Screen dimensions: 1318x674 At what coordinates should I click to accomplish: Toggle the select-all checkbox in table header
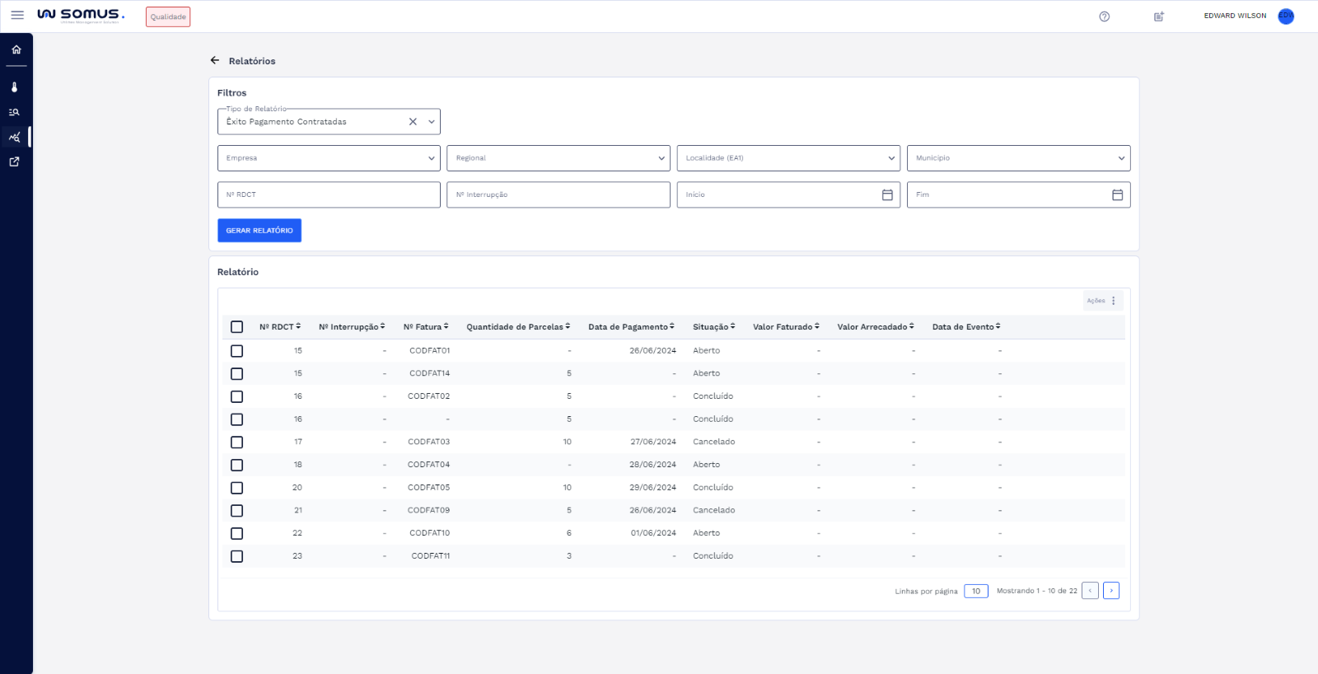click(236, 327)
